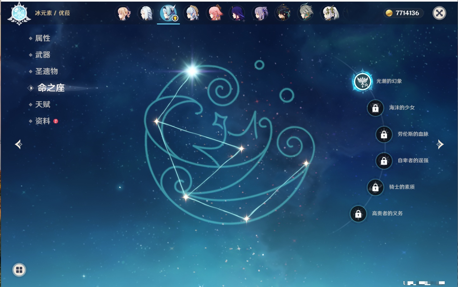Click the Mora balance 7714136
This screenshot has height=287, width=458.
[x=407, y=13]
